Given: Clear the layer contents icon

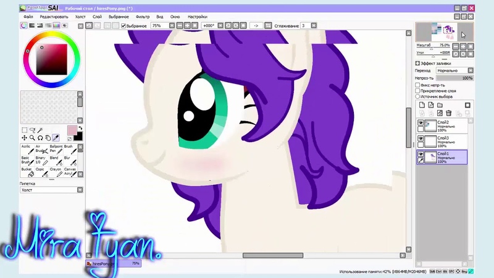Looking at the screenshot, I should pos(440,113).
